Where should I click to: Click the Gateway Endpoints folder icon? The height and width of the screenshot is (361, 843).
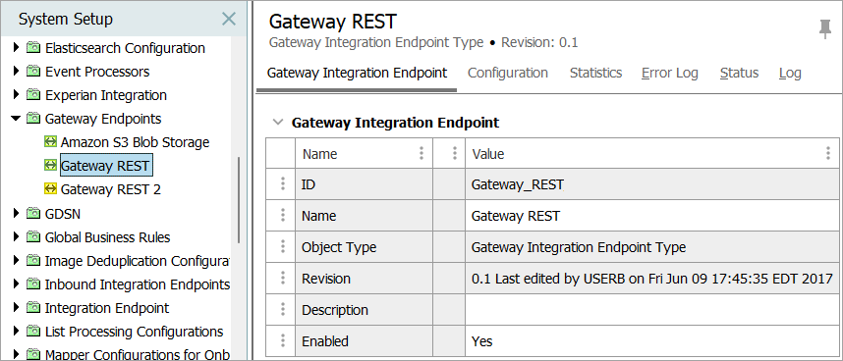click(33, 119)
